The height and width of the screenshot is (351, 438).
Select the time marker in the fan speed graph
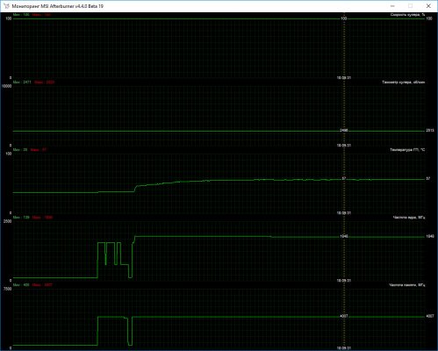point(344,78)
